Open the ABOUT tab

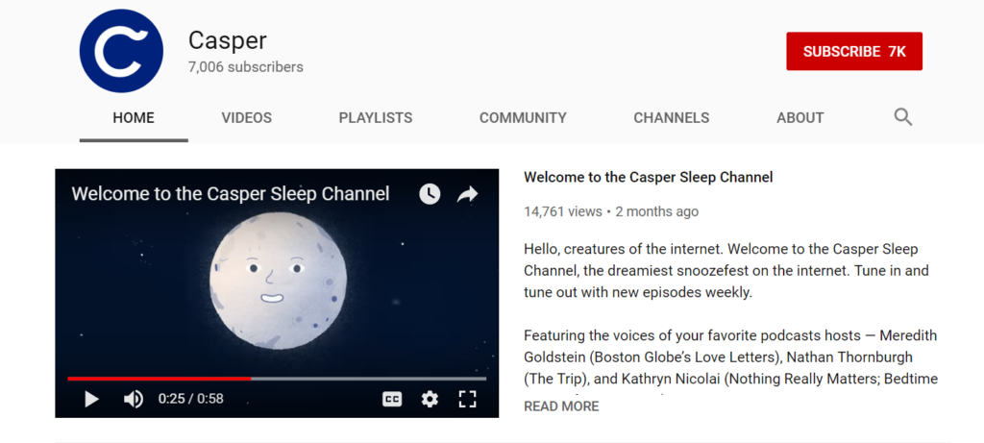point(800,118)
